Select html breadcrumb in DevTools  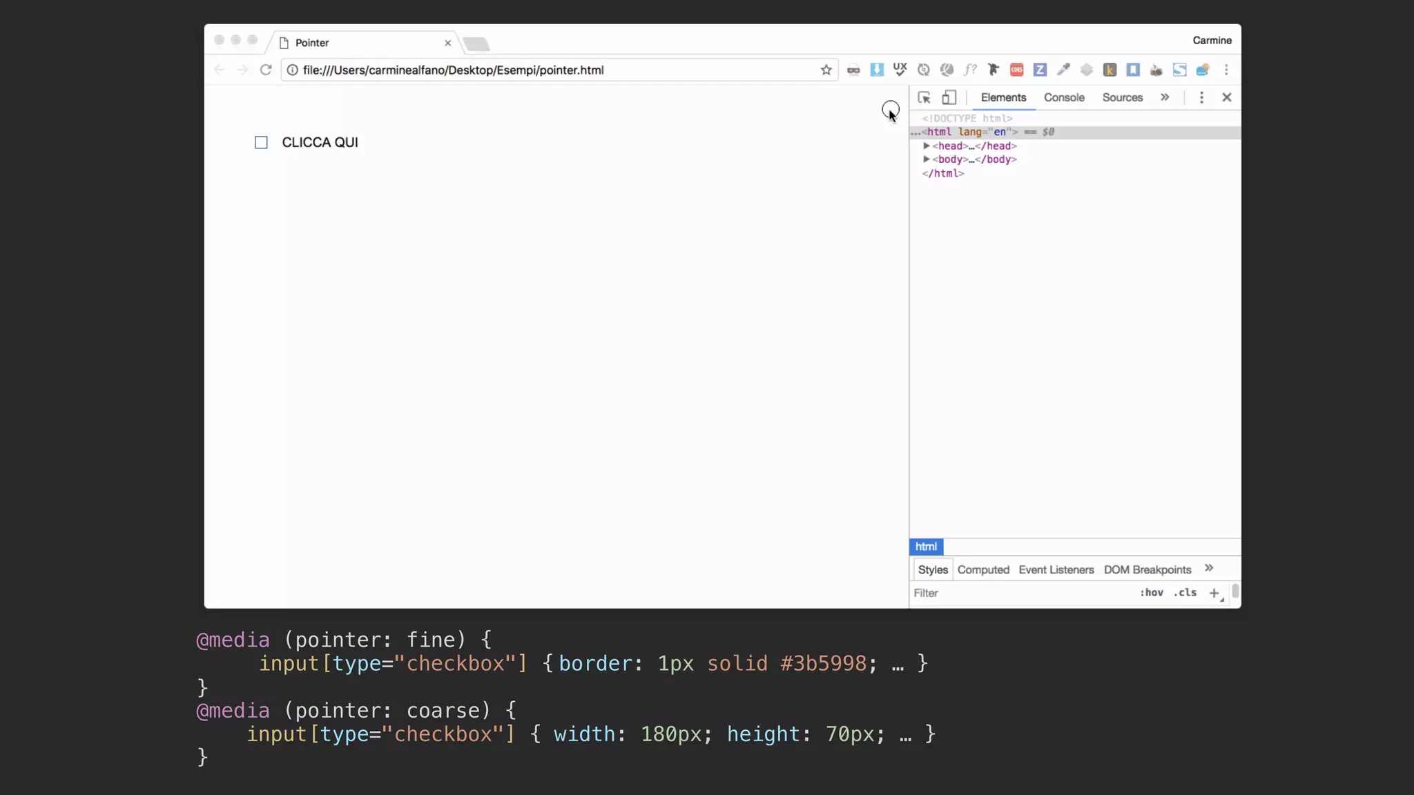pyautogui.click(x=926, y=547)
